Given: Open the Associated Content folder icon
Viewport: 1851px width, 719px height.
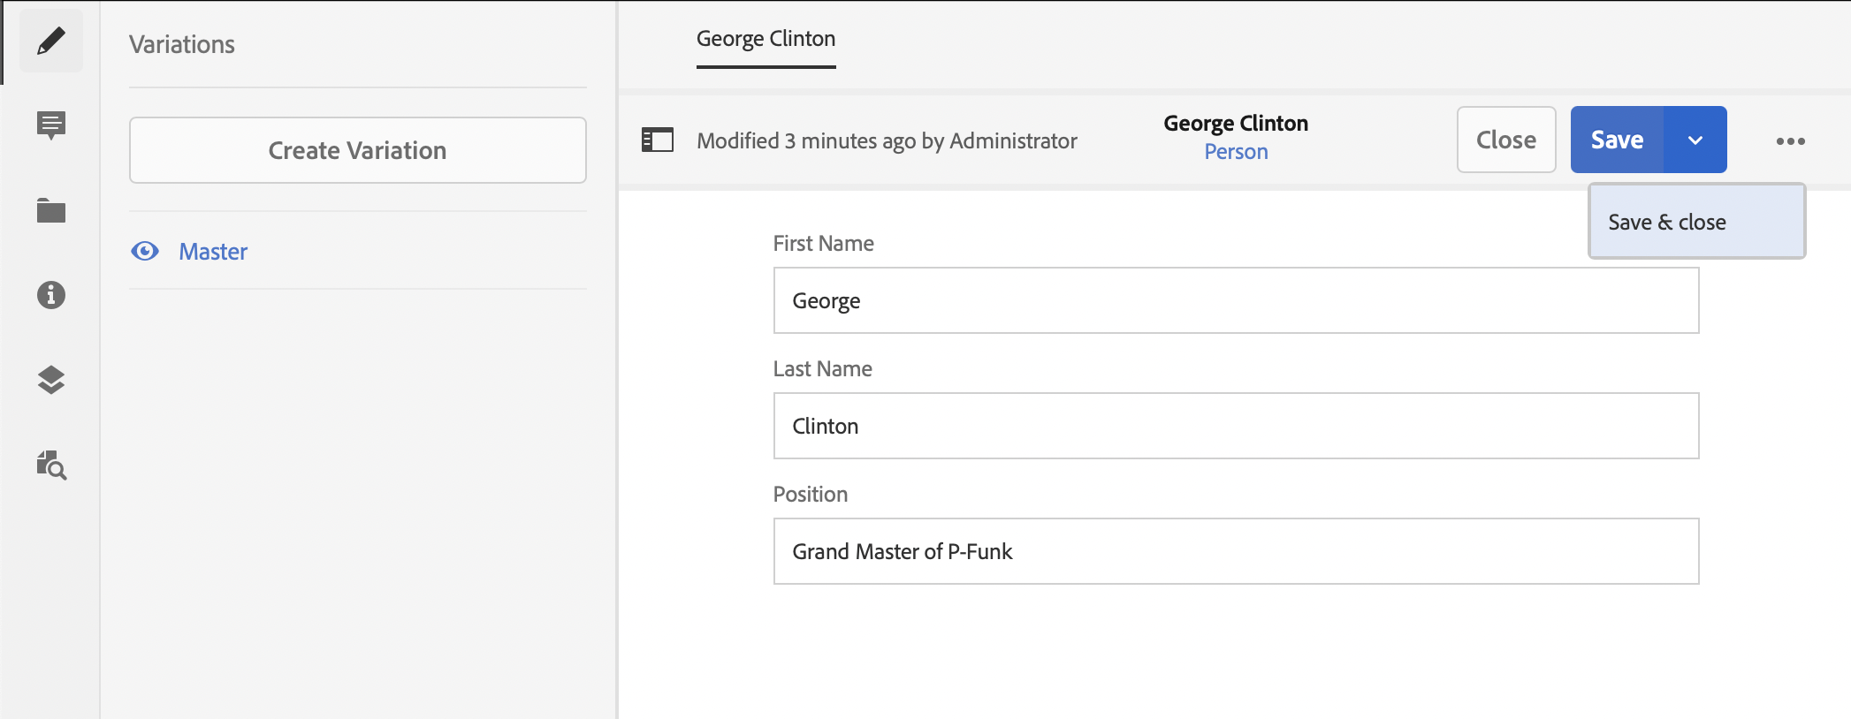Looking at the screenshot, I should point(51,210).
